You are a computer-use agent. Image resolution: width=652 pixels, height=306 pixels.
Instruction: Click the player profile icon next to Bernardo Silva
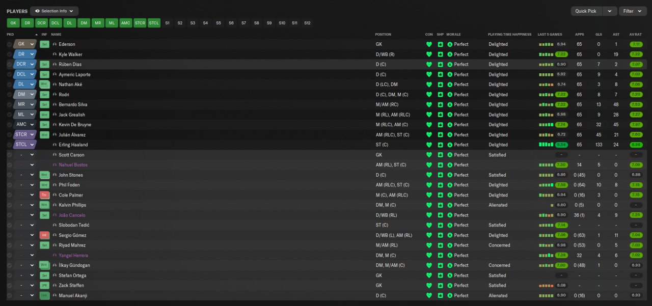click(x=55, y=105)
